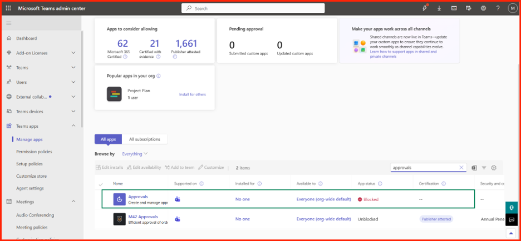Switch to the All subscriptions tab
The image size is (521, 241).
[145, 139]
